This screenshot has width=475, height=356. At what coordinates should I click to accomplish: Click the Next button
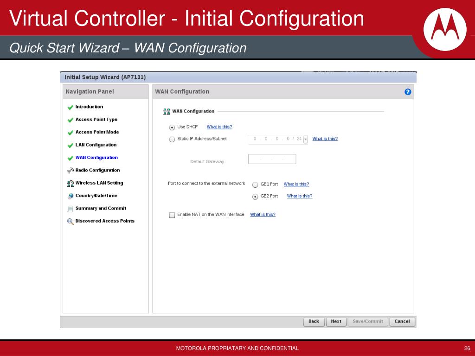point(336,322)
